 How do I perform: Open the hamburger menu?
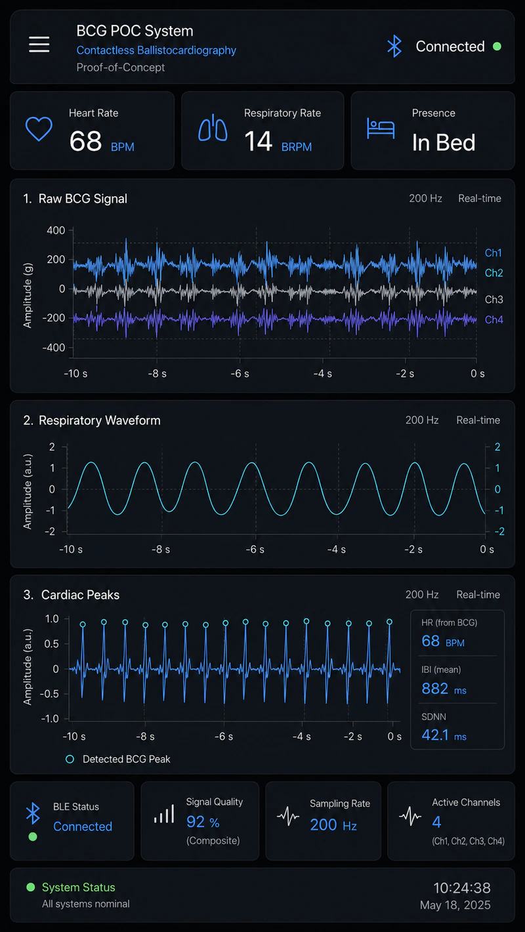[x=39, y=44]
